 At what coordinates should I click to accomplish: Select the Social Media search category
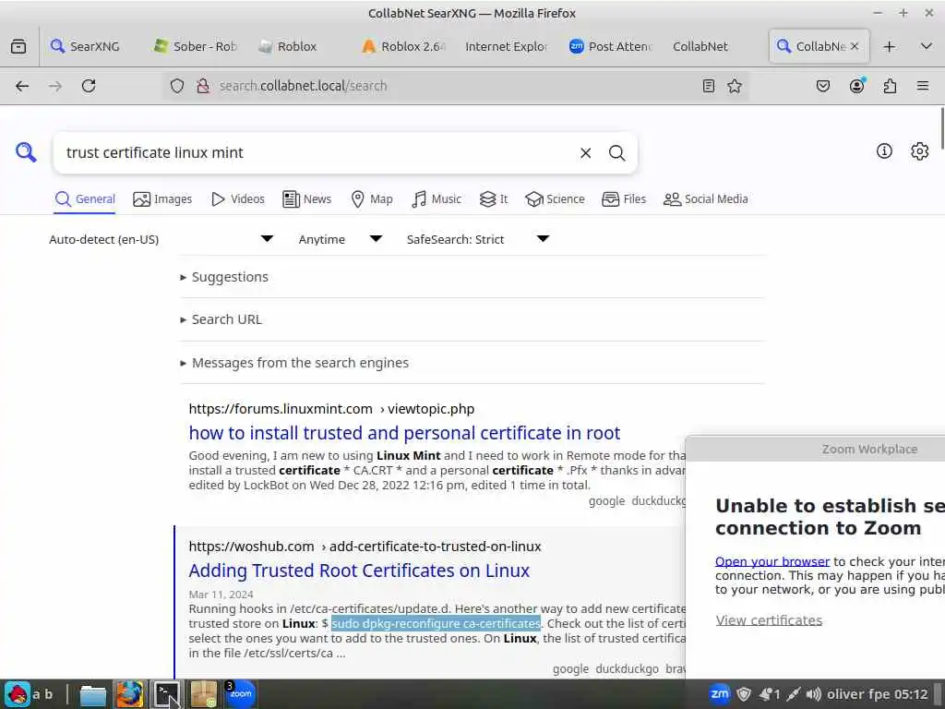706,199
